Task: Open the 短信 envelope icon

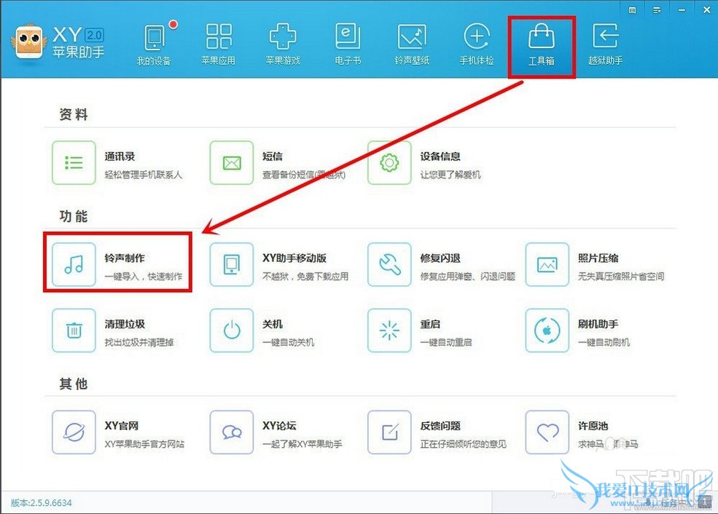Action: [232, 163]
